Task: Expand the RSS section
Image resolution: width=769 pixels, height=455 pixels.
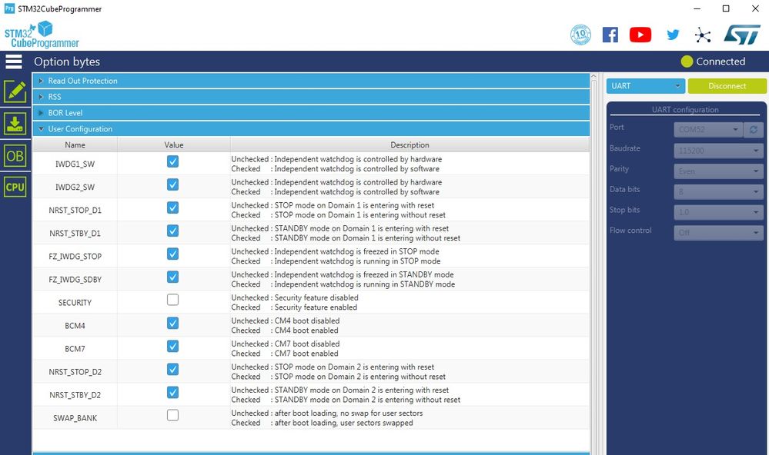Action: 311,97
